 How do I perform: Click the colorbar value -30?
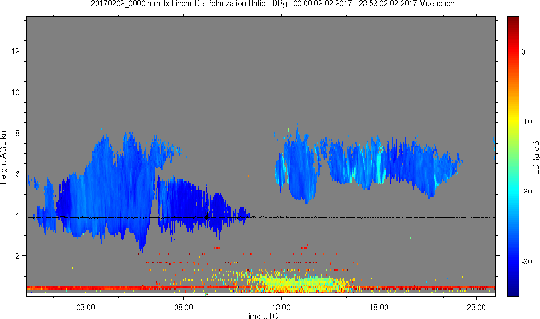526,262
